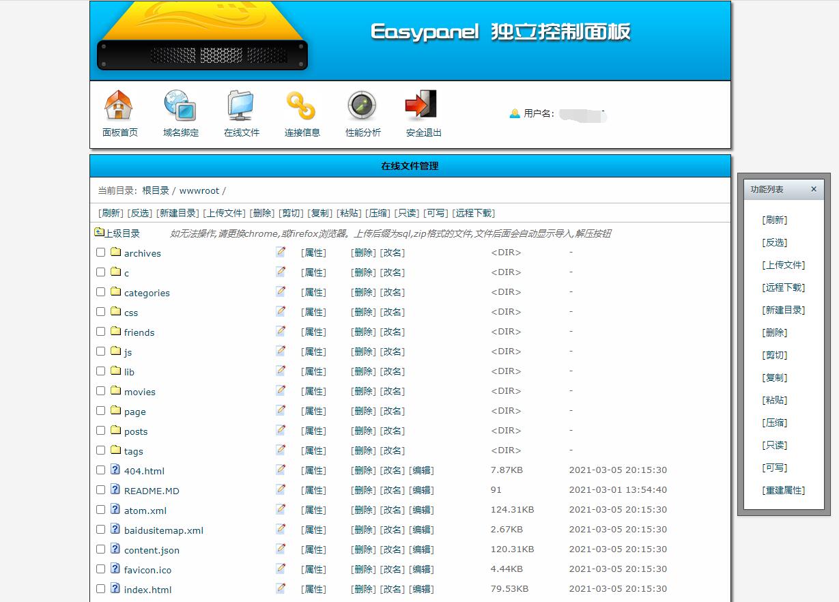Click the edit pencil icon for 404.html
The width and height of the screenshot is (839, 602).
(281, 470)
